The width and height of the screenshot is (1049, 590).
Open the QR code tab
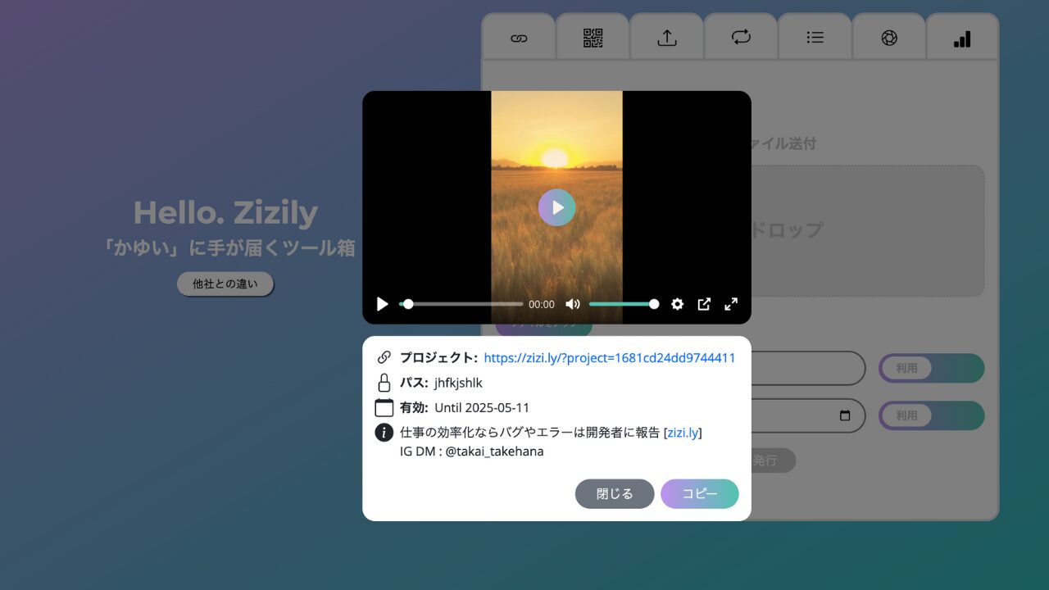[593, 38]
